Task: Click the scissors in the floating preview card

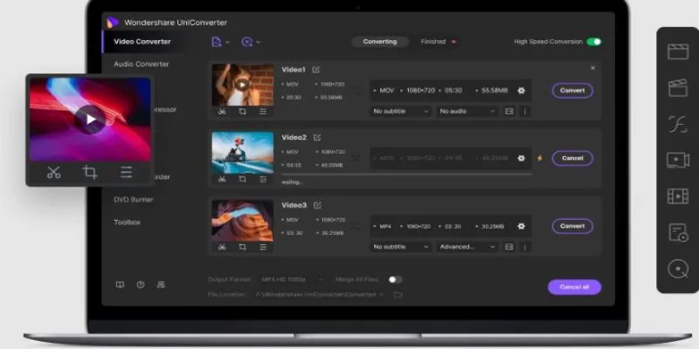Action: pos(53,172)
